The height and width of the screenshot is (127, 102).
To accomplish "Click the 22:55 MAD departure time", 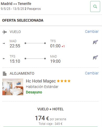I will (15, 46).
